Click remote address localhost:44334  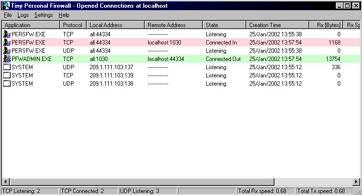[166, 59]
